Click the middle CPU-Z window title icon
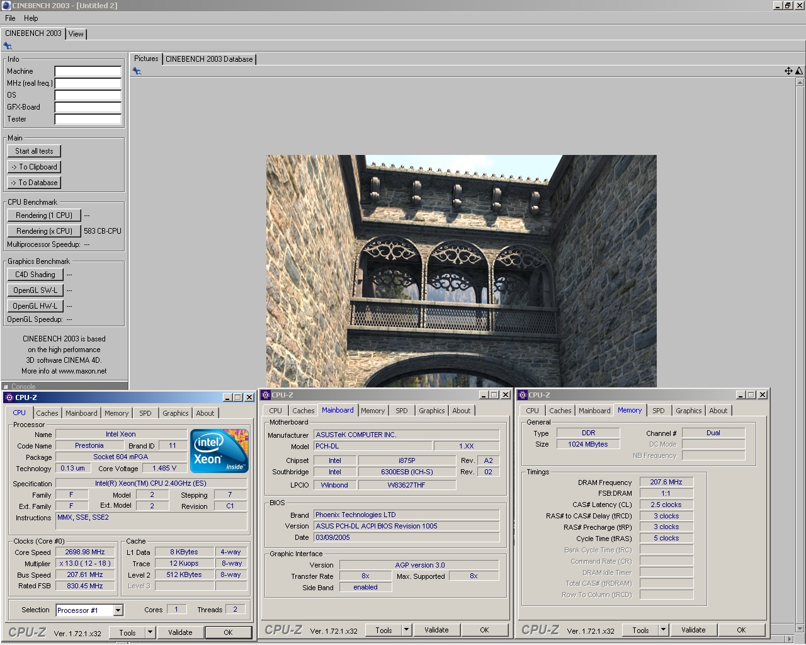 point(266,395)
